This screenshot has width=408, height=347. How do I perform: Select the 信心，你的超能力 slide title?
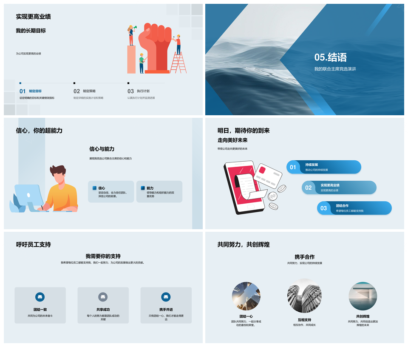tap(39, 131)
